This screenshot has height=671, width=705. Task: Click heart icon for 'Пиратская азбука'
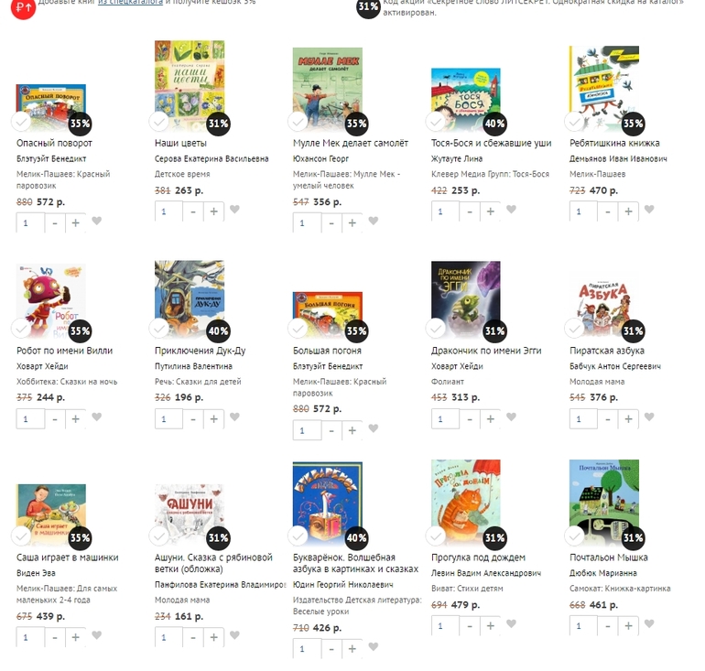coord(649,417)
